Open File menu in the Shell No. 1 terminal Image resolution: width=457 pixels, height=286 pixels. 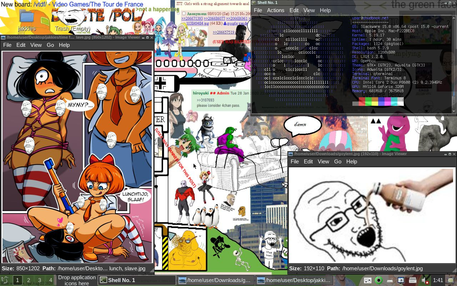258,10
